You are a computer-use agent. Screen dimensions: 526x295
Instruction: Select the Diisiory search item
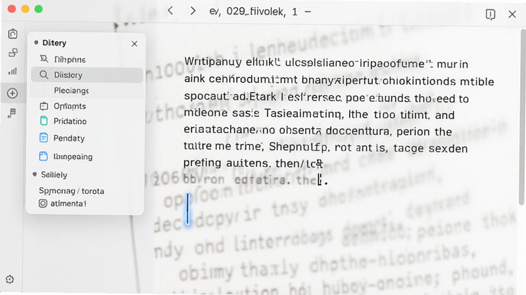click(x=87, y=75)
